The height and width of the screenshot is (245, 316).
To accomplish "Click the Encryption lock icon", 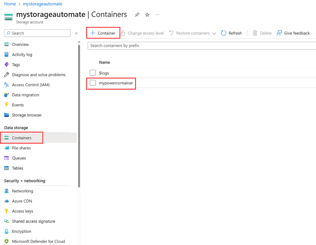I will coord(6,231).
